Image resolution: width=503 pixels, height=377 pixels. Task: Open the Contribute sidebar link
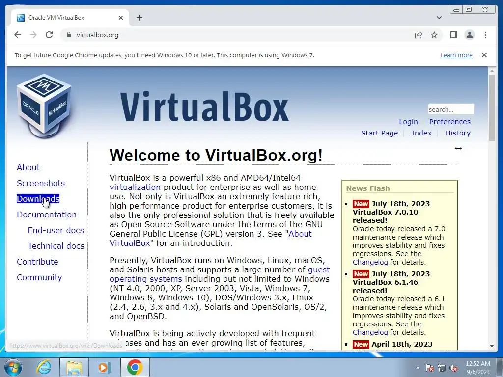pyautogui.click(x=37, y=262)
